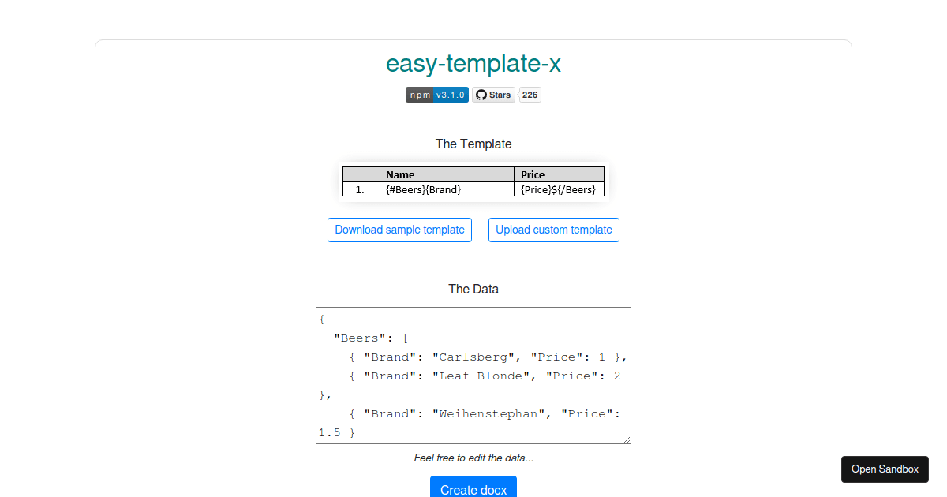Click the 226 stars counter badge

(530, 94)
